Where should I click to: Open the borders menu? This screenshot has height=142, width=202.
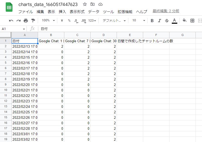click(x=192, y=21)
